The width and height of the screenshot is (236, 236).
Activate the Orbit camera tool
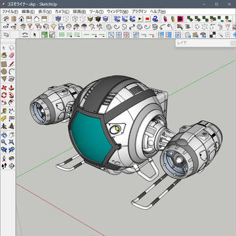[x=4, y=135]
